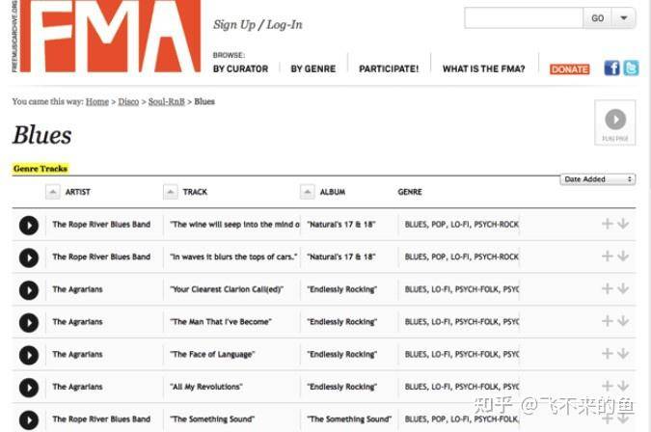
Task: Play "The Face of Language" track
Action: coord(29,355)
